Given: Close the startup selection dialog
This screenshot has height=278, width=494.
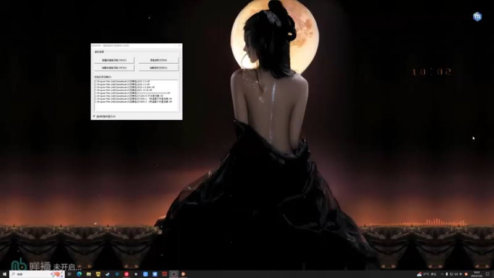Looking at the screenshot, I should pyautogui.click(x=179, y=46).
